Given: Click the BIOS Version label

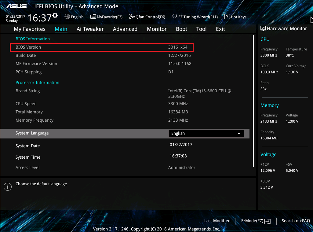Looking at the screenshot, I should point(28,47).
